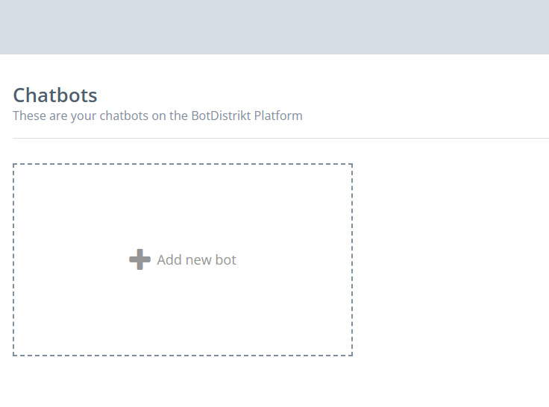549x407 pixels.
Task: Click the top dashed border of the bot card
Action: coord(182,164)
